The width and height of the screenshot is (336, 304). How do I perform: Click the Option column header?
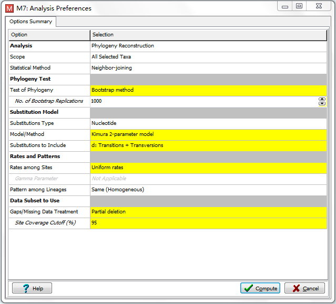[49, 35]
